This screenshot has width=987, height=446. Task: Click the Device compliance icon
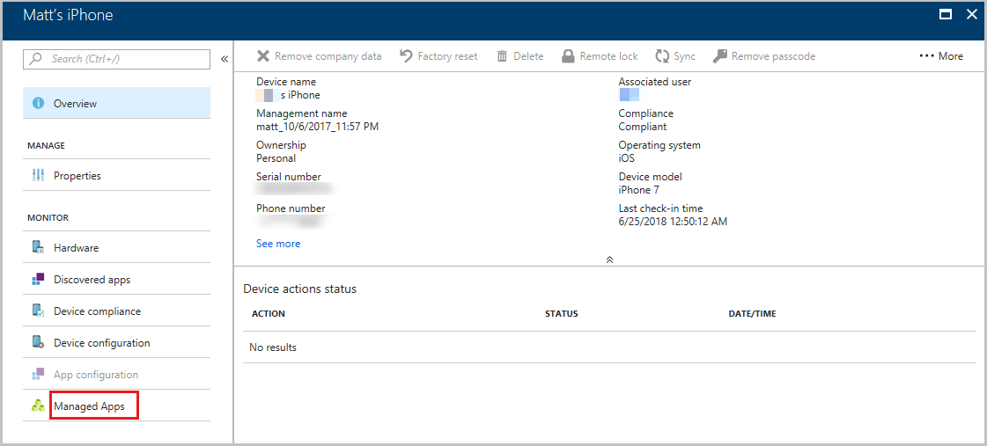(38, 311)
